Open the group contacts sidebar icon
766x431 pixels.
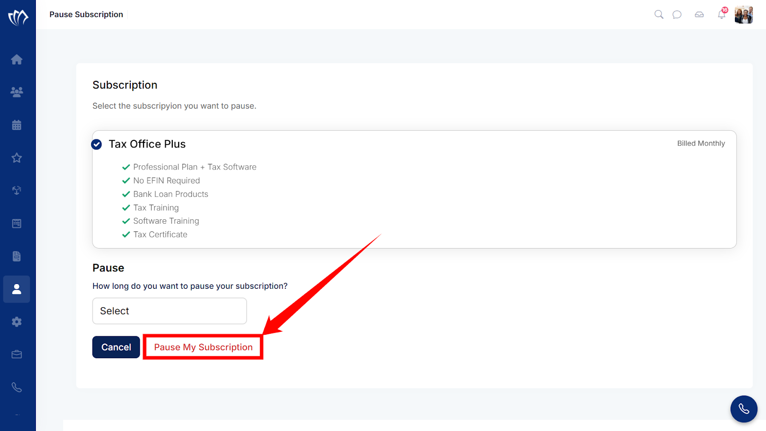coord(17,92)
